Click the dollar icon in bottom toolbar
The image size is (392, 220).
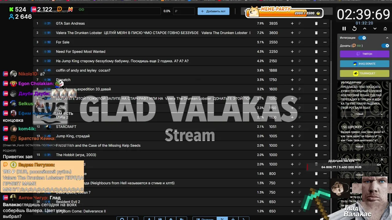(x=133, y=218)
